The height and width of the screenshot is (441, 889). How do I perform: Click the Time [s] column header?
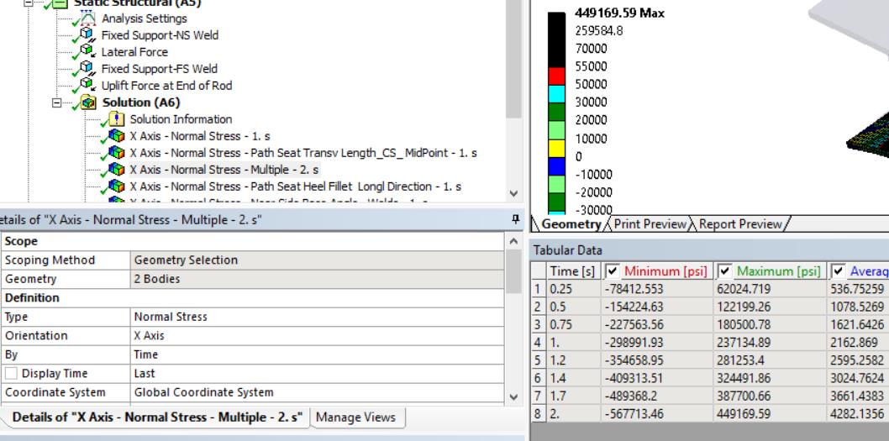tap(572, 271)
